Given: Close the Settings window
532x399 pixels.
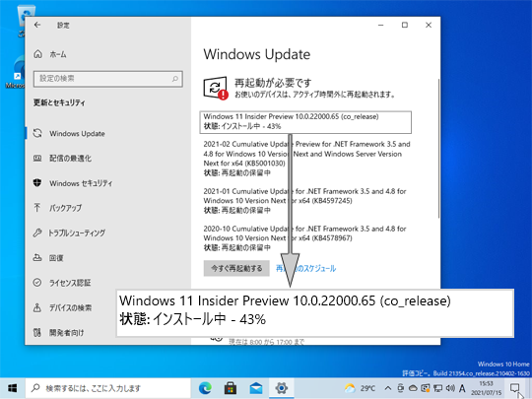Looking at the screenshot, I should (x=429, y=25).
